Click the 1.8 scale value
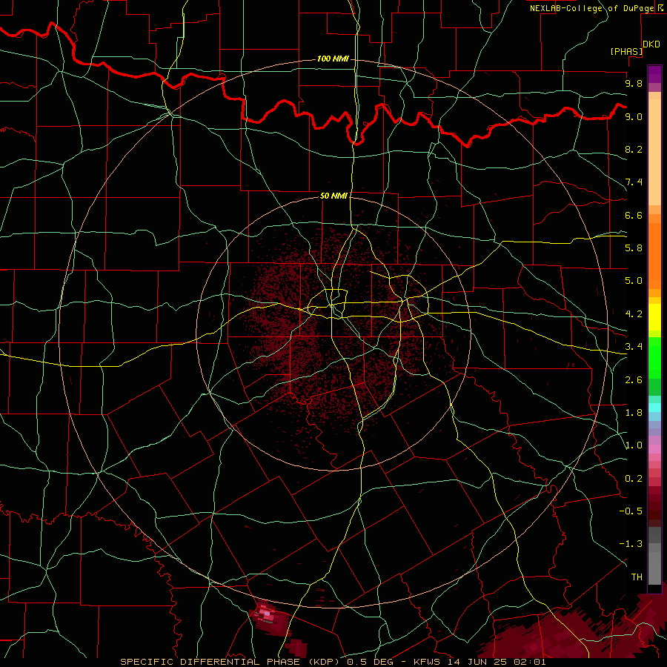667x667 pixels. pos(634,413)
